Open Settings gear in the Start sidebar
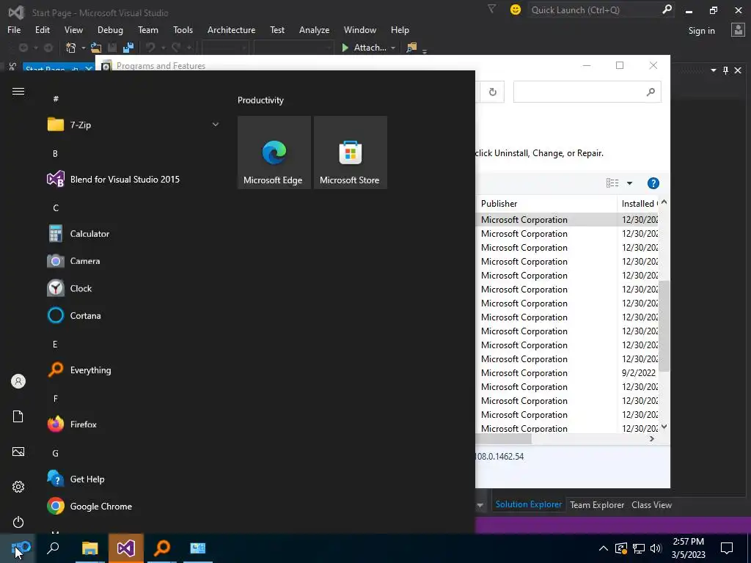Viewport: 751px width, 563px height. tap(18, 487)
